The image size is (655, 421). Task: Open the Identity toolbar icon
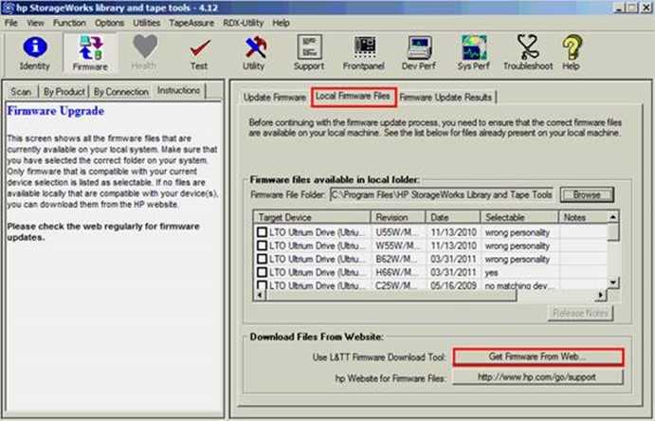coord(35,53)
